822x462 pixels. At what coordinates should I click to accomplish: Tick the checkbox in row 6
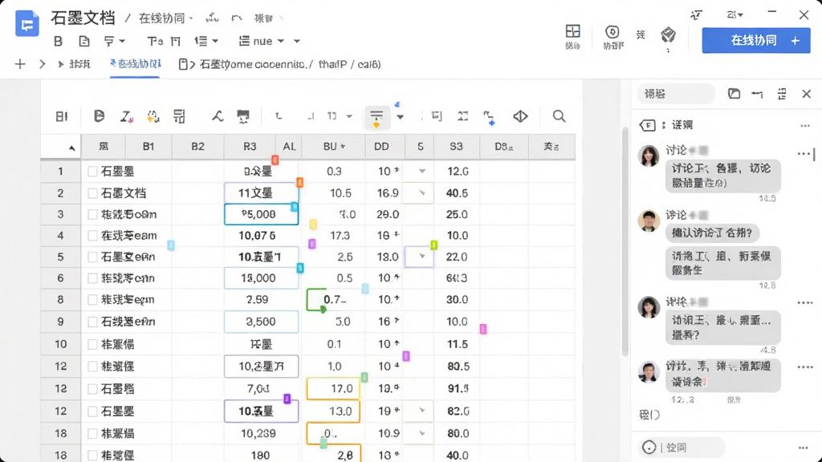pos(92,278)
